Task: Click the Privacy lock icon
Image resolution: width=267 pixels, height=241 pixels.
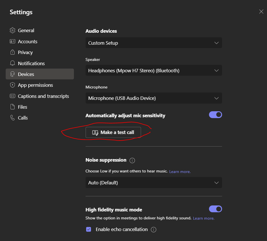Action: pos(12,52)
